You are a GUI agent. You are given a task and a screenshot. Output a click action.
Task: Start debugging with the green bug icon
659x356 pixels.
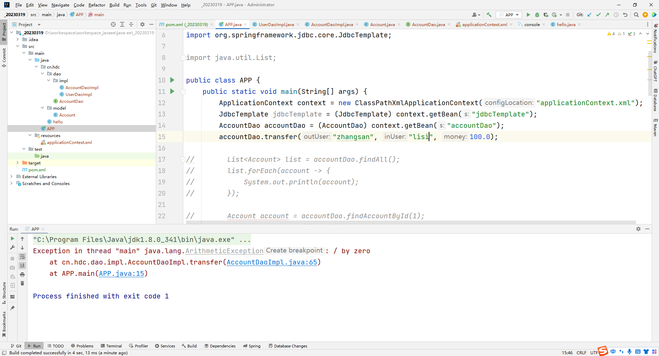click(x=537, y=15)
